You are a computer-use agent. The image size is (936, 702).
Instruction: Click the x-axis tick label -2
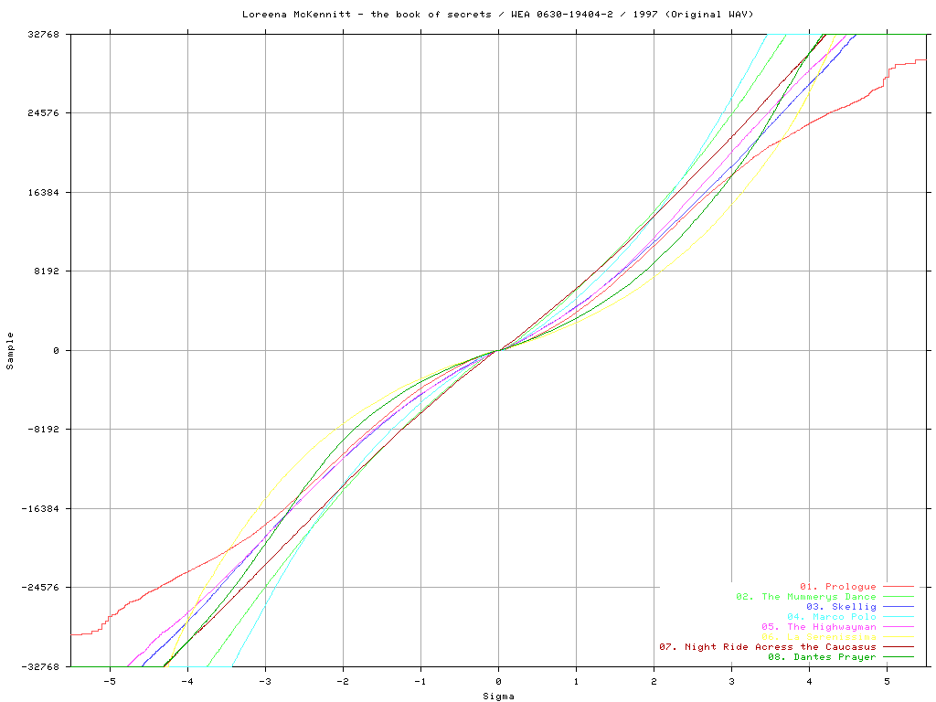343,681
